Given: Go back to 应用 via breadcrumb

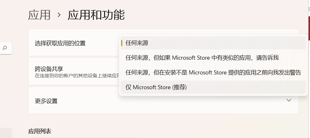Looking at the screenshot, I should point(39,15).
